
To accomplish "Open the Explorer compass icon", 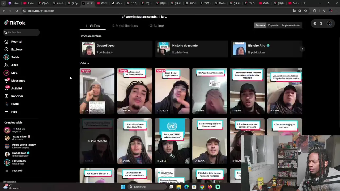I will (x=6, y=49).
